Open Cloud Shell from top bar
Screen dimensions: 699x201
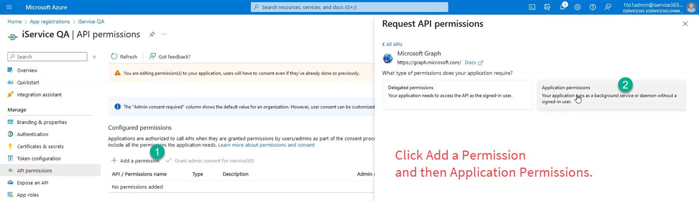pyautogui.click(x=532, y=7)
